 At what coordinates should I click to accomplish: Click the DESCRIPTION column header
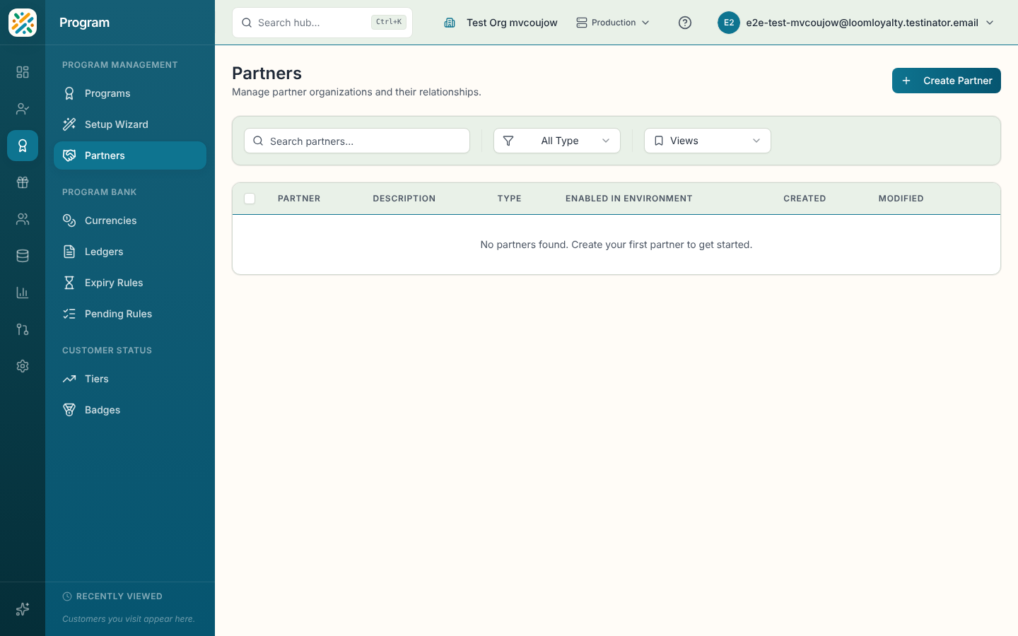pos(404,199)
